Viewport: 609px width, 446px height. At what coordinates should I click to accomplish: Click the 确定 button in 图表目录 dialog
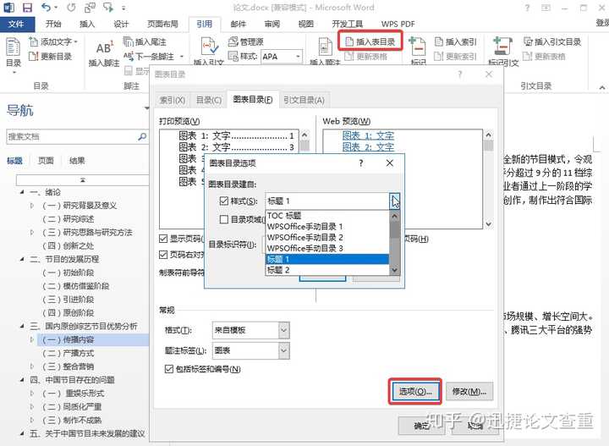(x=421, y=426)
